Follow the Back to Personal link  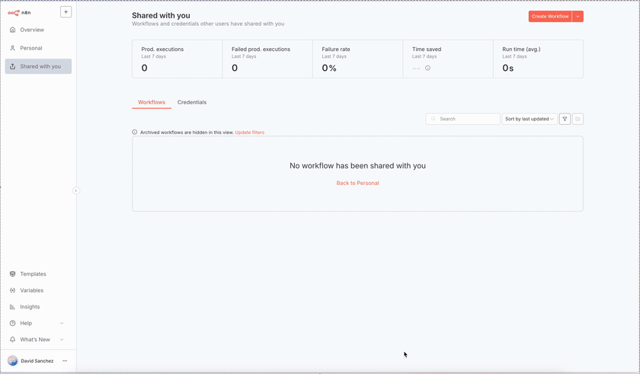click(357, 183)
